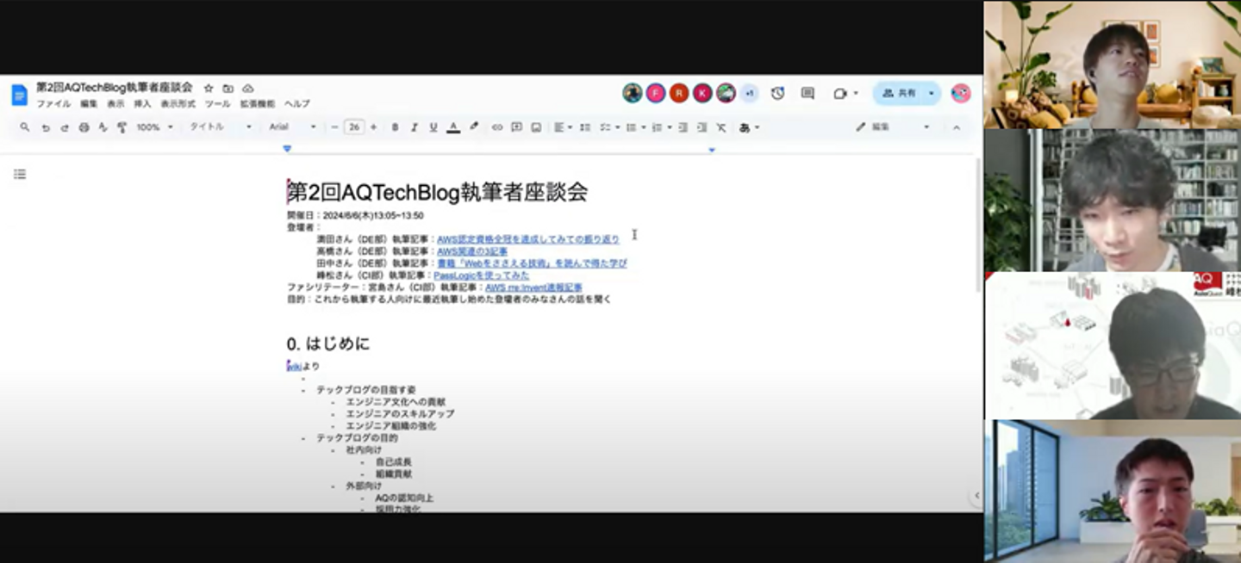The height and width of the screenshot is (563, 1241).
Task: Open the Arial font dropdown
Action: click(293, 127)
